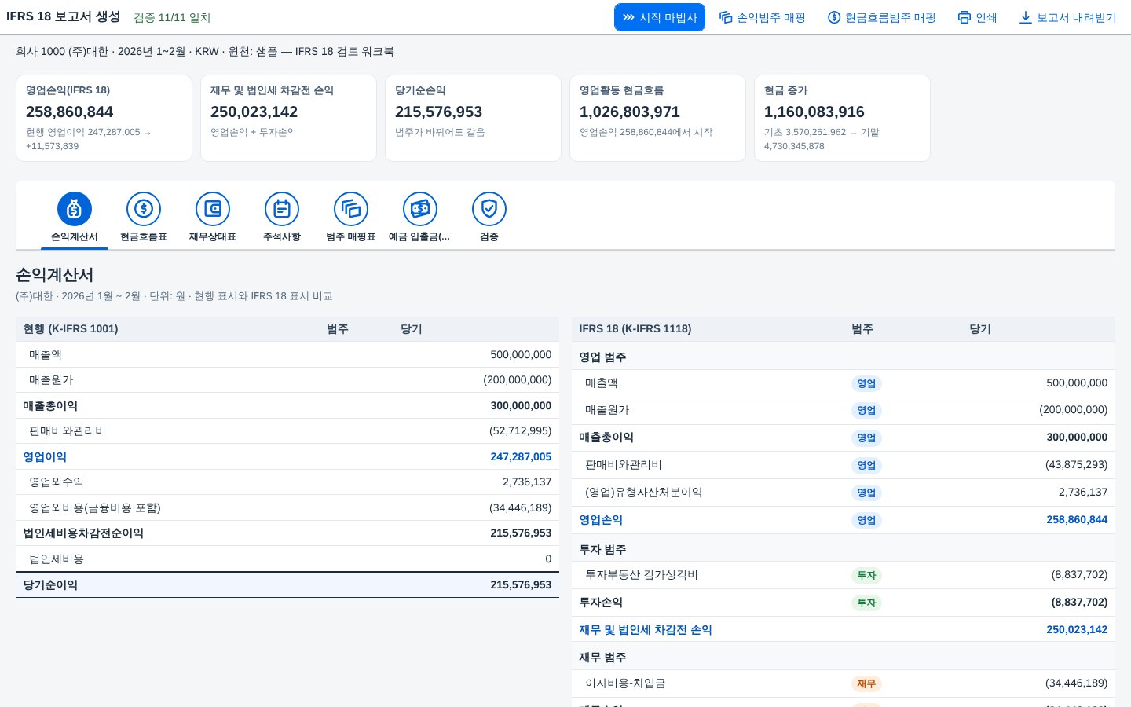Open 손익범주 매핑
1131x707 pixels.
pyautogui.click(x=763, y=17)
